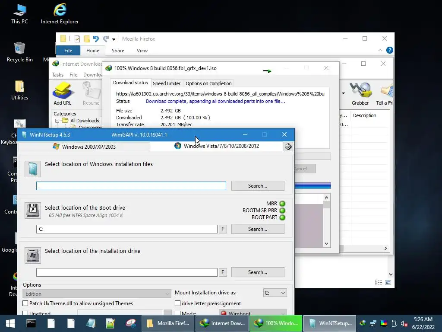Enable Patch UxTheme.dll checkbox
Viewport: 442px width, 332px height.
click(25, 303)
